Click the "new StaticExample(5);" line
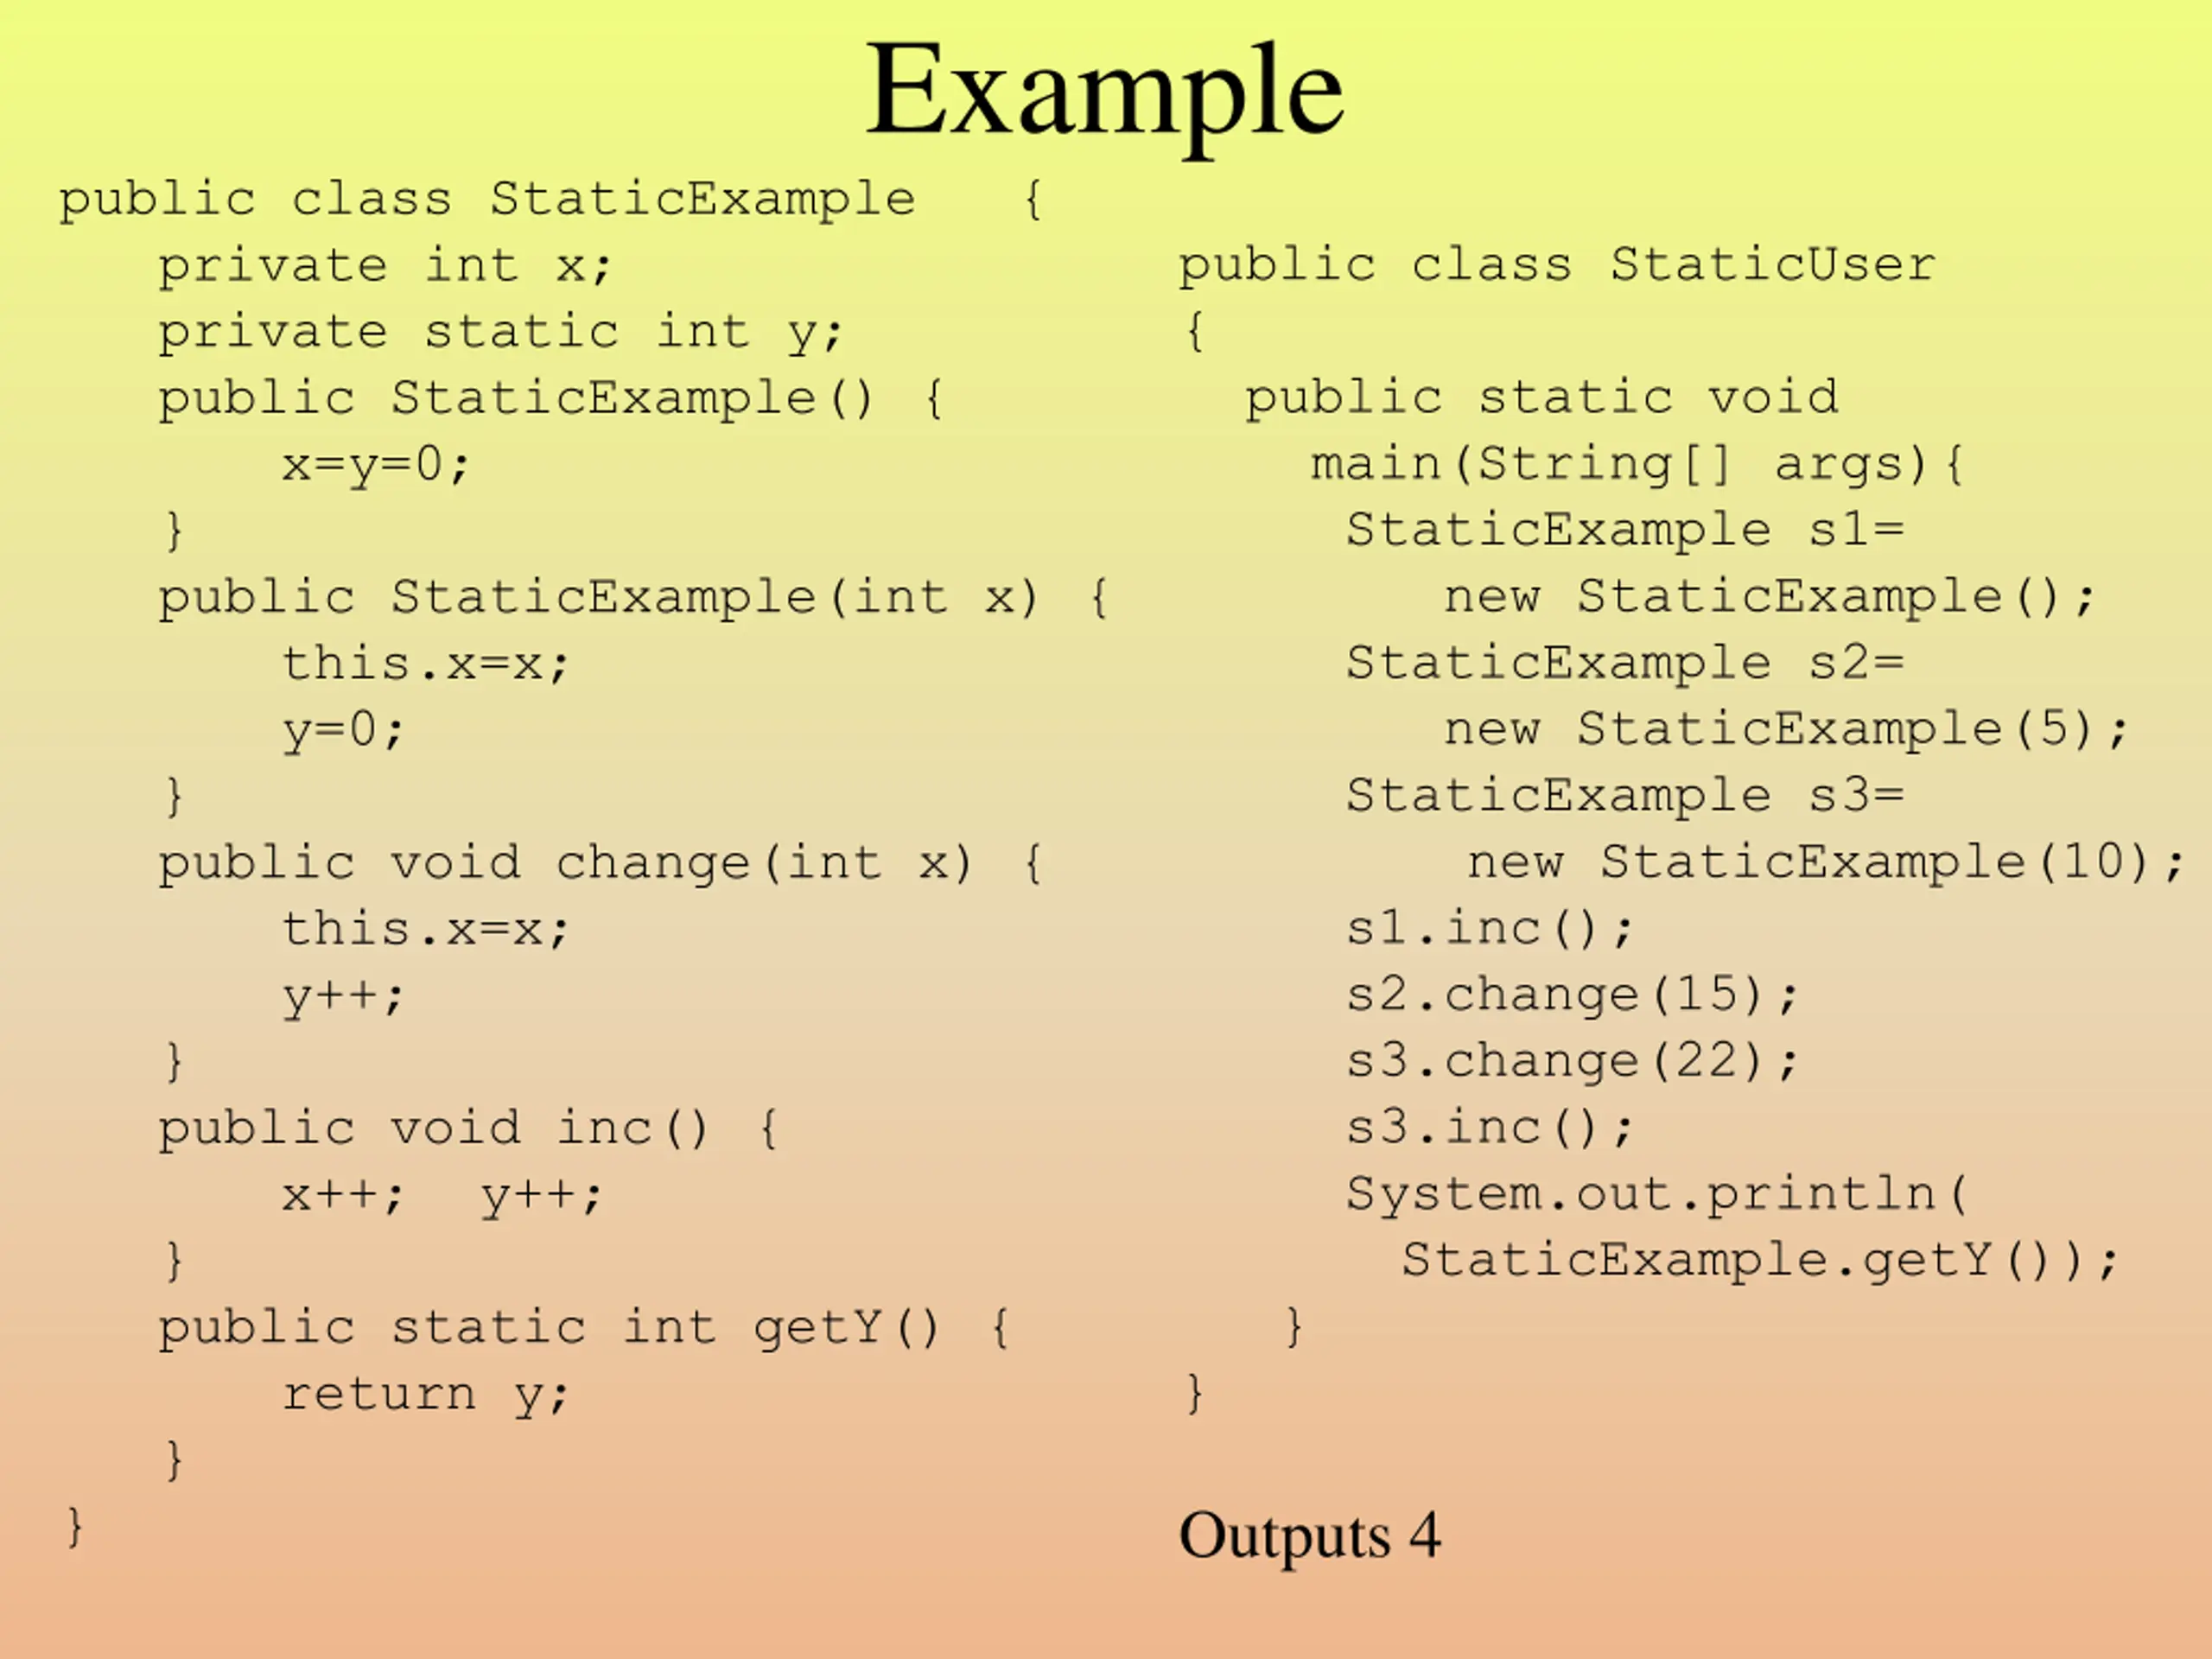The image size is (2212, 1659). pyautogui.click(x=1785, y=730)
